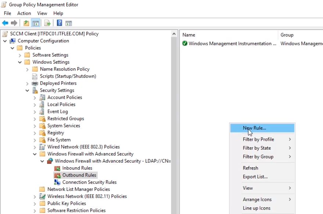Click the Connection Security Rules icon
The height and width of the screenshot is (214, 323).
57,182
